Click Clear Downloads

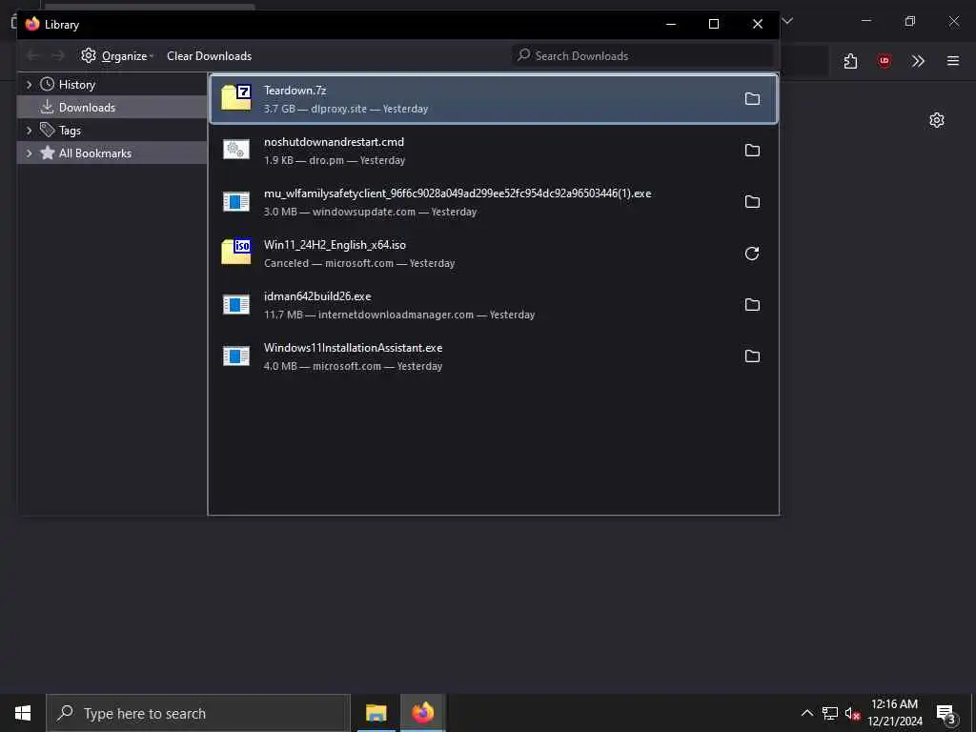point(209,56)
